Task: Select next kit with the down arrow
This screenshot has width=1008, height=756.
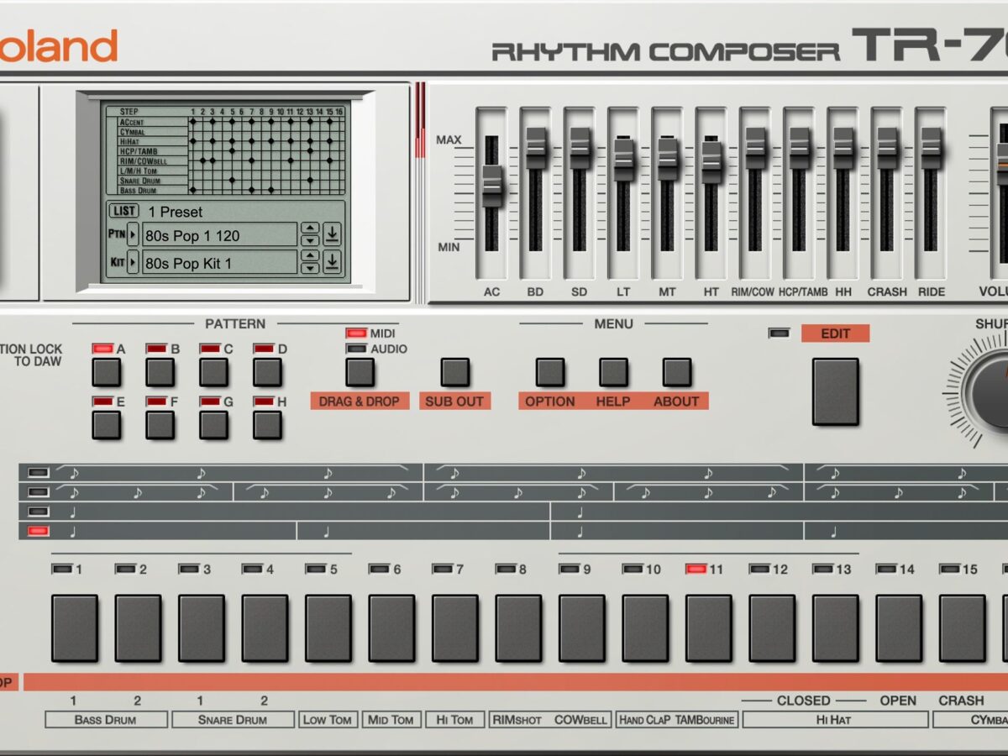Action: tap(310, 267)
